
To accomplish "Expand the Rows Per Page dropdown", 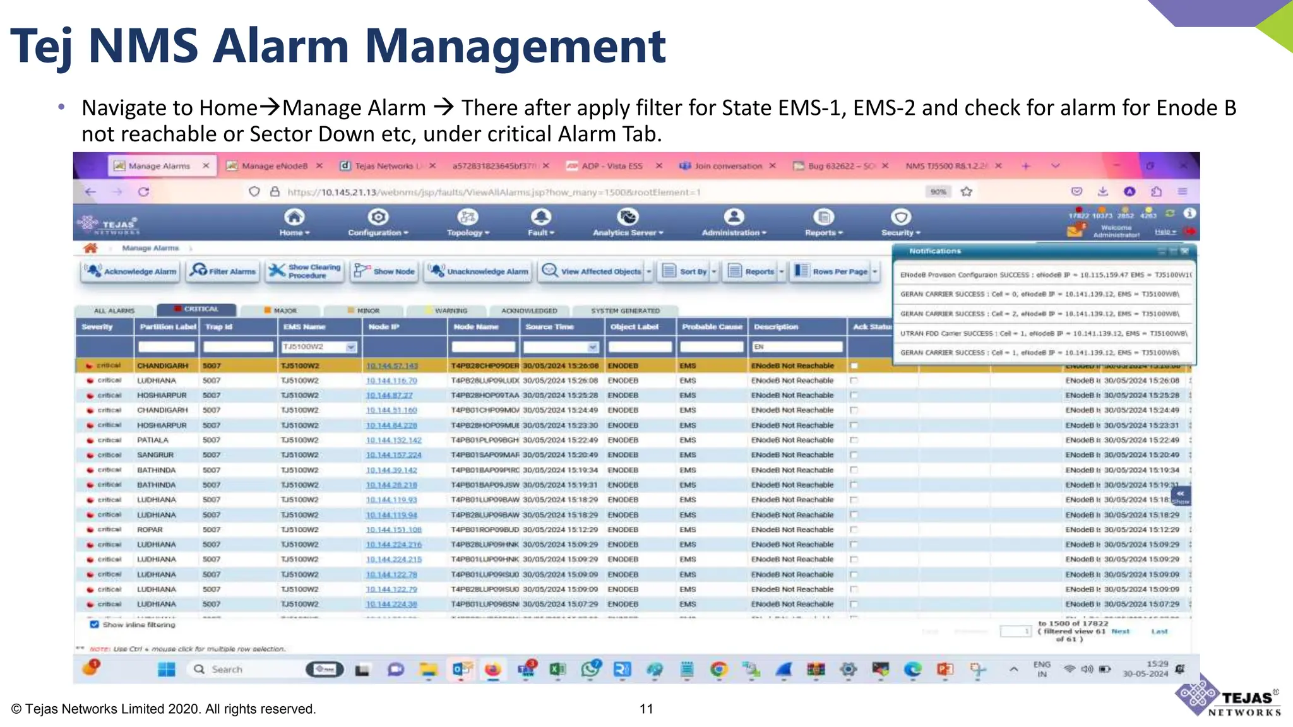I will pos(875,271).
